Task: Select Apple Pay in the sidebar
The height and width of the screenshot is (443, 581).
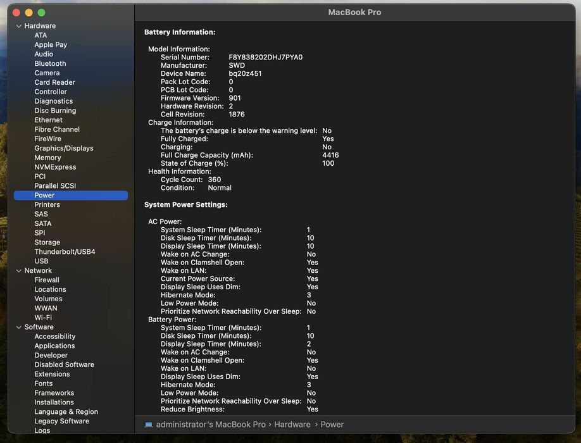Action: (51, 44)
